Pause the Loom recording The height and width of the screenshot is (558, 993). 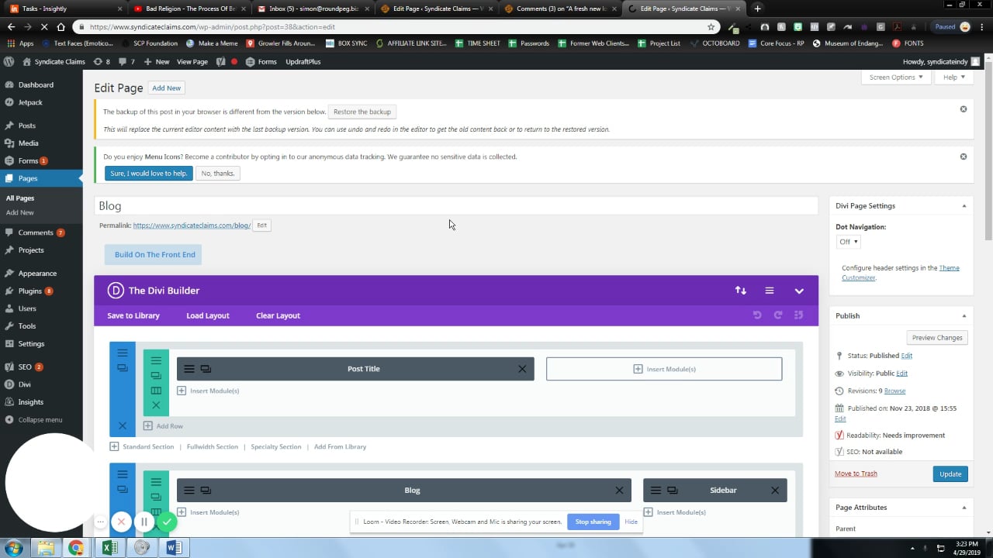coord(144,522)
